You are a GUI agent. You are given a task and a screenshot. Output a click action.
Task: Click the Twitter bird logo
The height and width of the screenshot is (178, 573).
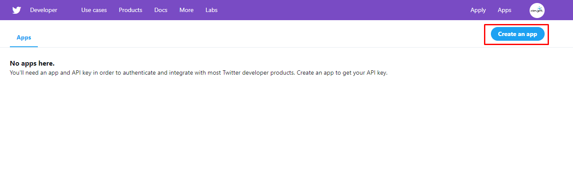[17, 10]
